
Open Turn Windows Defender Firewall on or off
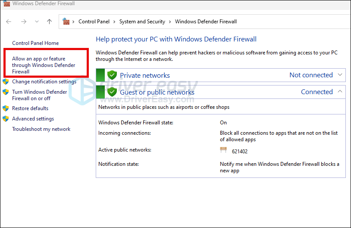point(39,95)
